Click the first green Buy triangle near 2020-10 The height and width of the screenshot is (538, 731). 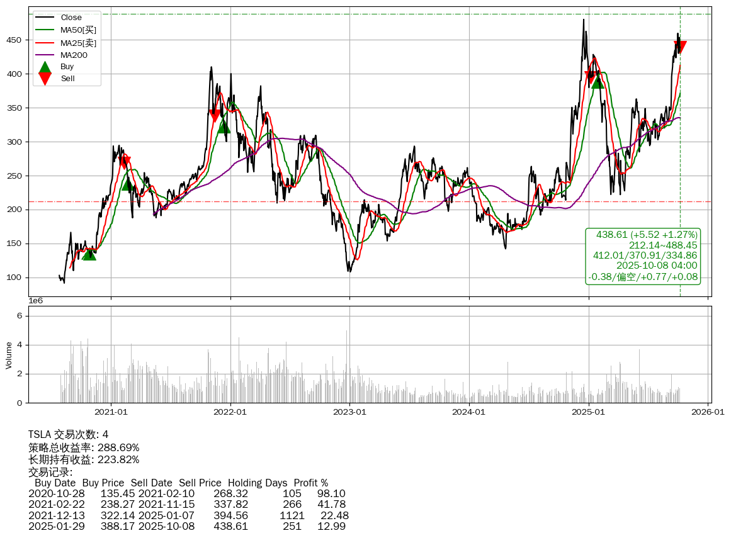[x=89, y=254]
